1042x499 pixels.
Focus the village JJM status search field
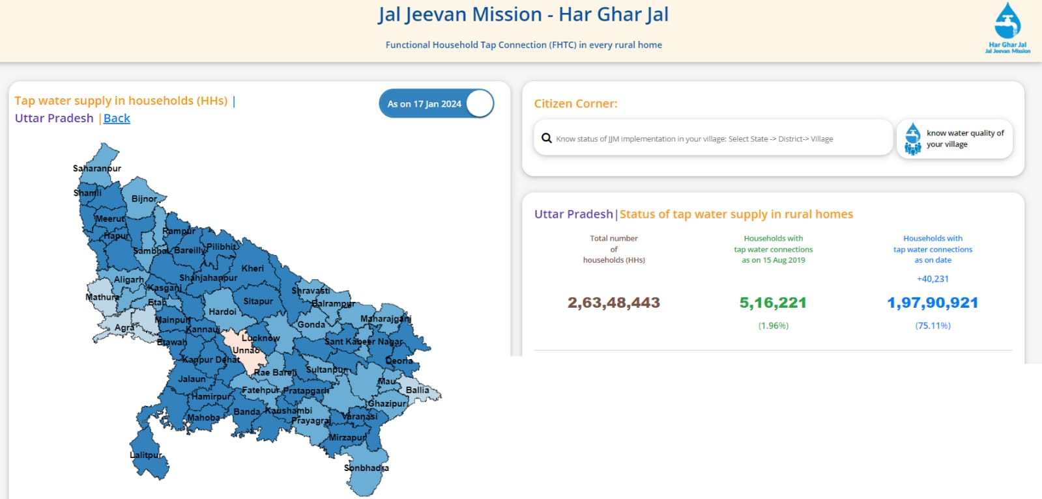717,139
